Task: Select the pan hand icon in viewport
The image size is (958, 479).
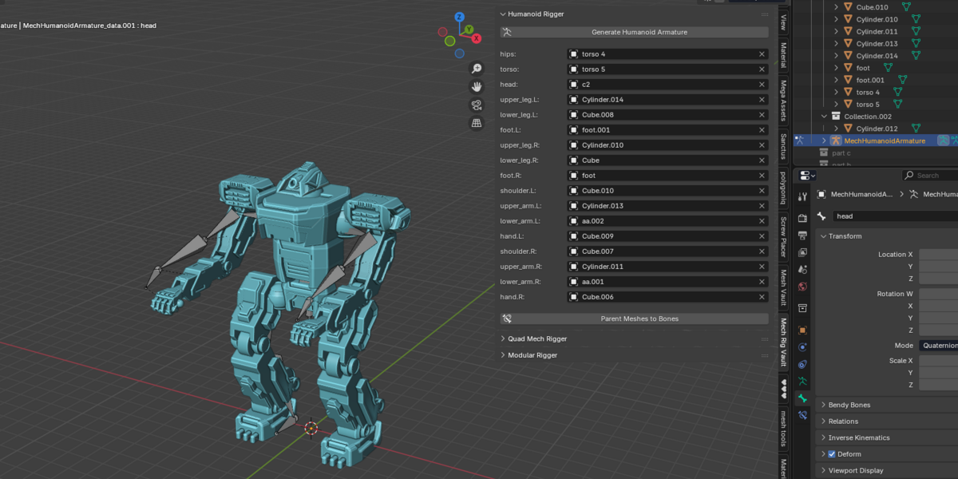Action: pyautogui.click(x=477, y=86)
